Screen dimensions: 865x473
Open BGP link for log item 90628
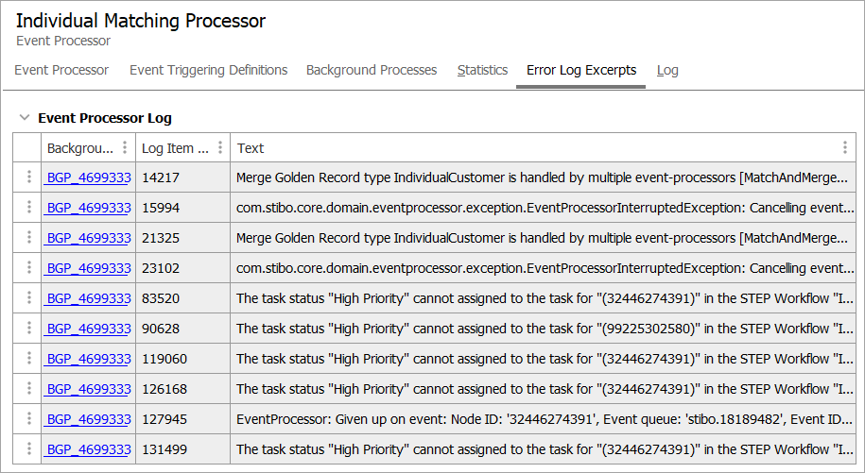(x=88, y=329)
